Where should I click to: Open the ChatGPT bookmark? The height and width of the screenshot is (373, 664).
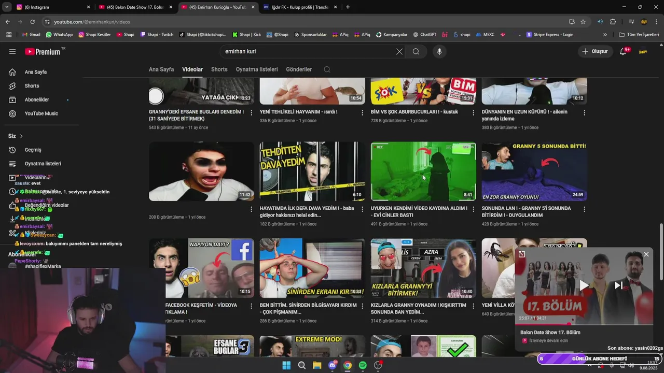(x=425, y=35)
